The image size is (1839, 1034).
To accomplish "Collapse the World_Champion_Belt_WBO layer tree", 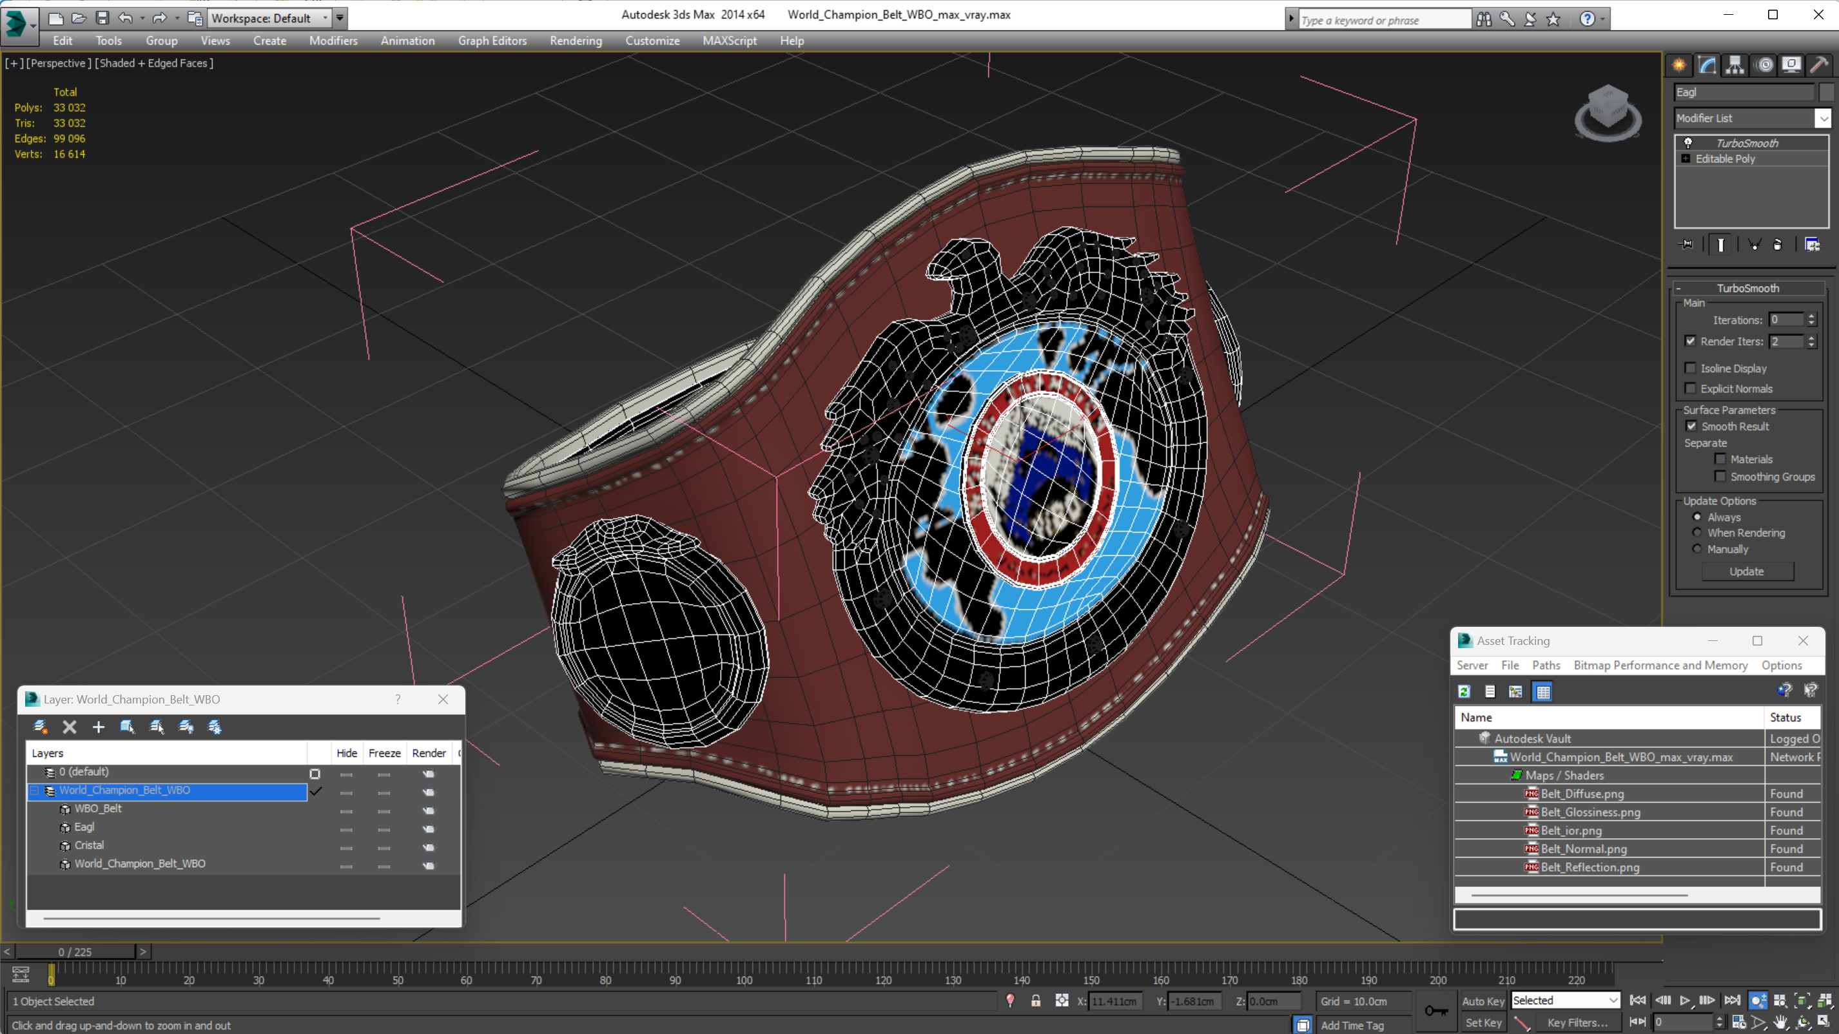I will coord(34,790).
